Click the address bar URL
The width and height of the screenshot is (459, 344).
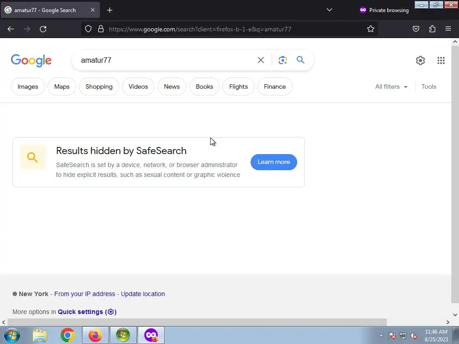200,29
